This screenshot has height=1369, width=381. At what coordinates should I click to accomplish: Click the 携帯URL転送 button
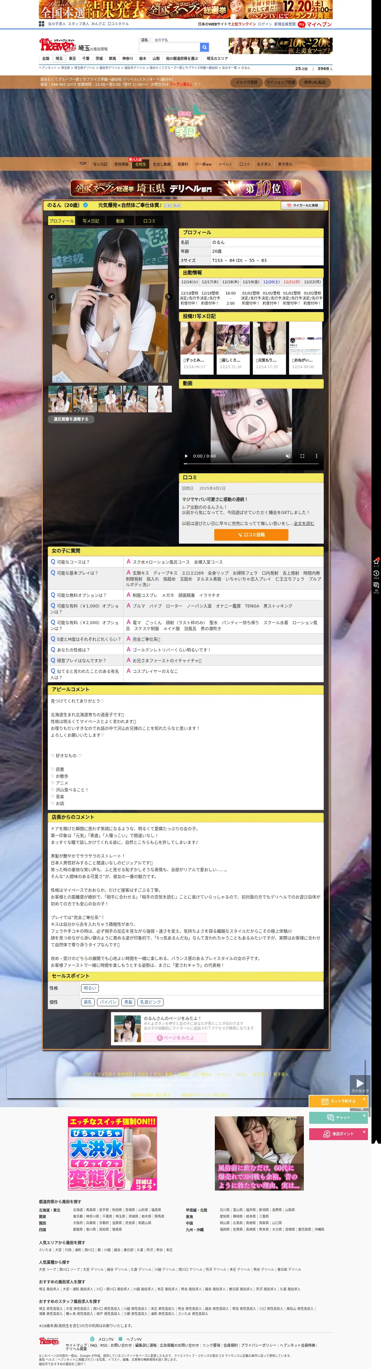(x=315, y=82)
